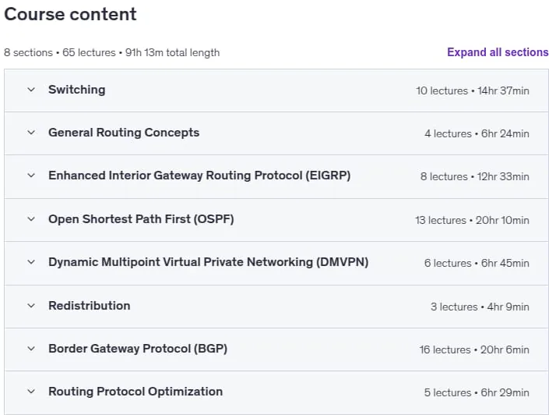
Task: Select General Routing Concepts section title
Action: [124, 133]
